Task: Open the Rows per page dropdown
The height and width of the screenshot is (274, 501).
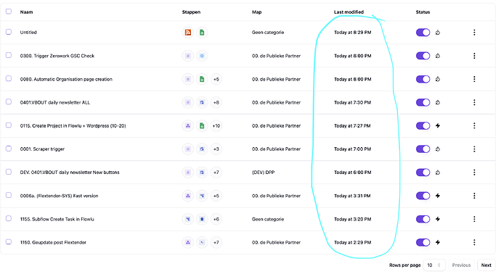Action: (x=434, y=265)
